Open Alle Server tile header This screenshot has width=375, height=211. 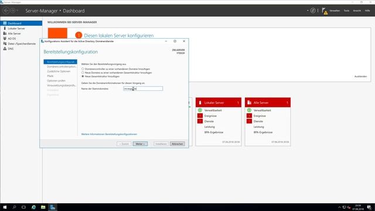[268, 103]
